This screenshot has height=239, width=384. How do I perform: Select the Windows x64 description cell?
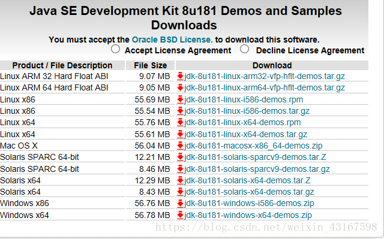click(62, 215)
